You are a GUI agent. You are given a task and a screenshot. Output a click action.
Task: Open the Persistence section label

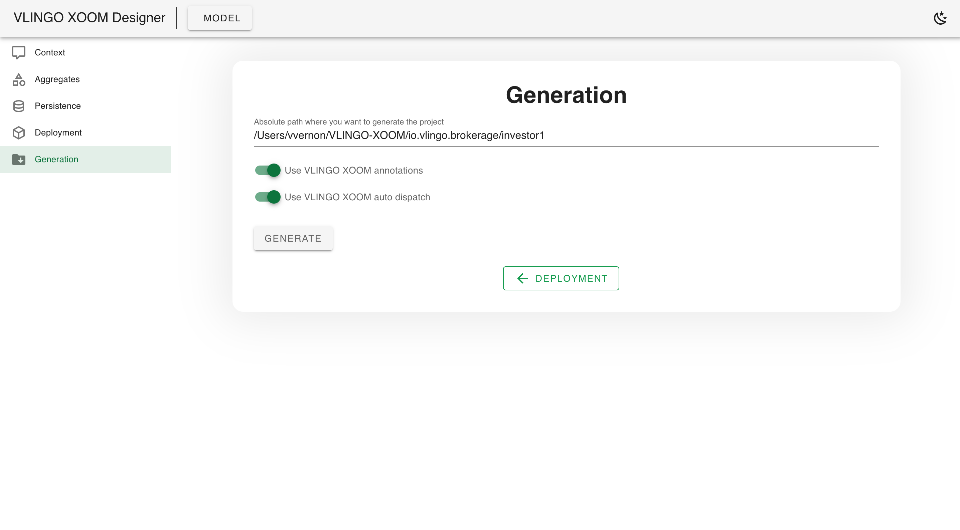tap(58, 106)
